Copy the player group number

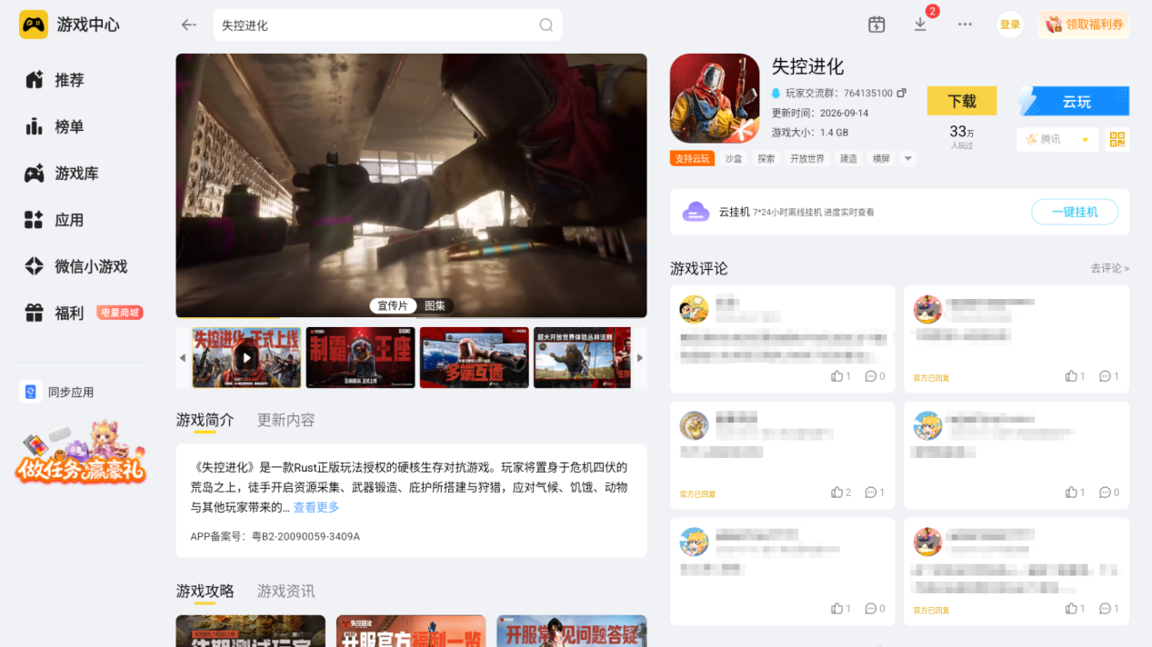tap(901, 93)
